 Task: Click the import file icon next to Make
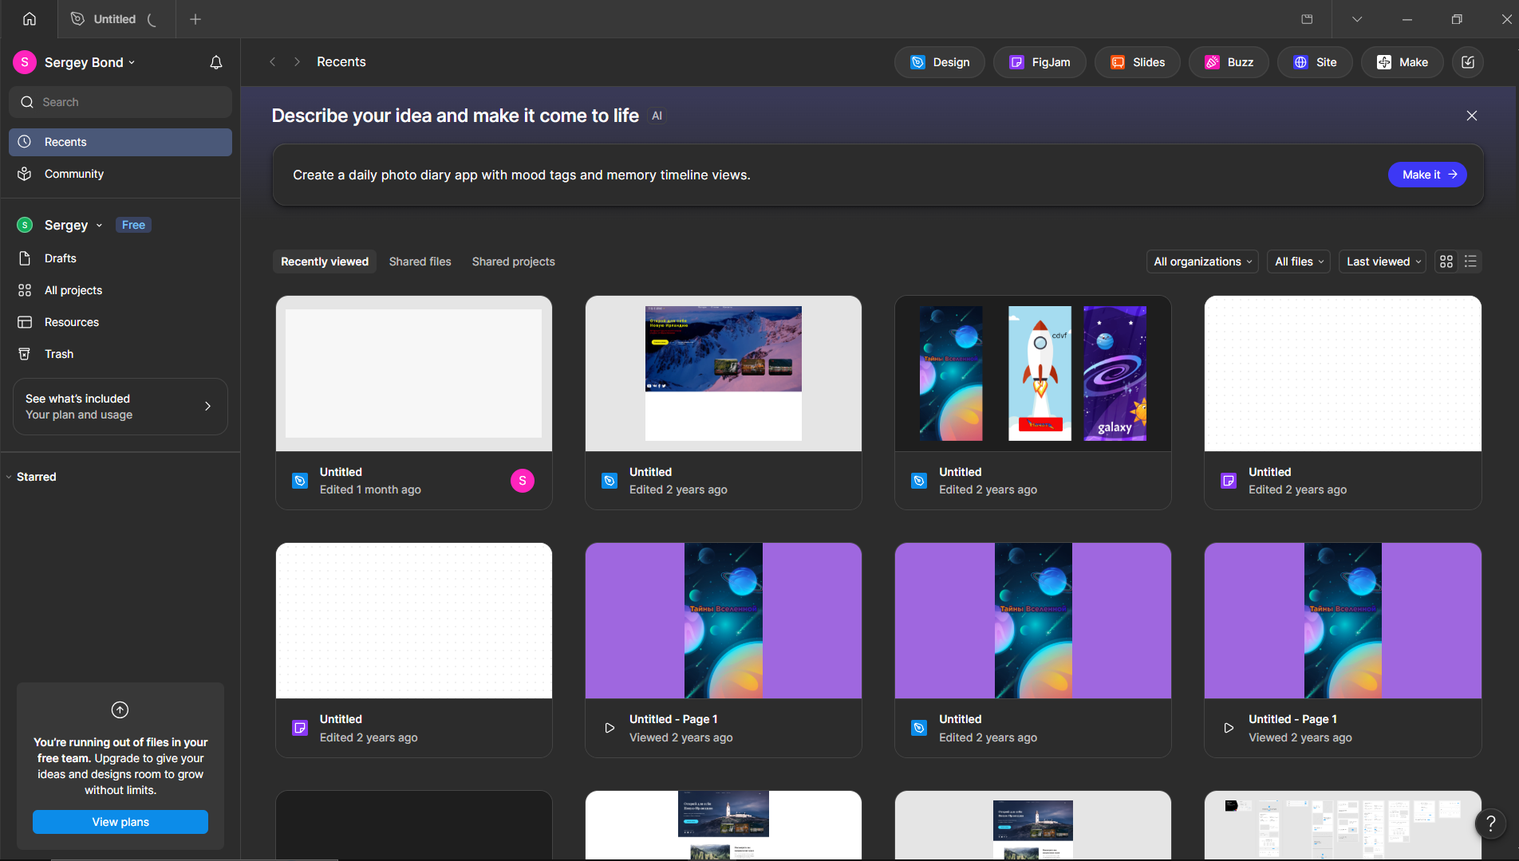[1468, 62]
